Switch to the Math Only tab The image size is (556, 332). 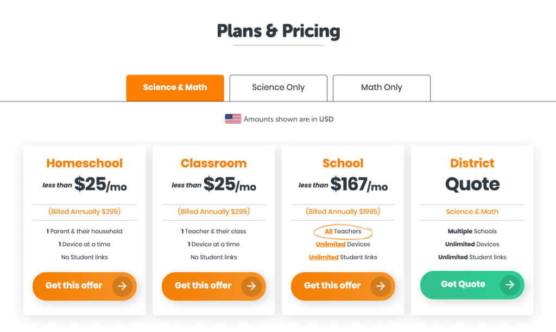pos(381,87)
